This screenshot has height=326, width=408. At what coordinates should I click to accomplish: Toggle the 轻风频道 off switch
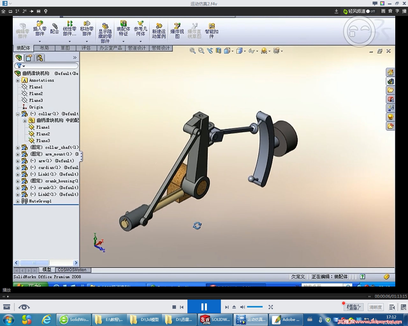coord(370,11)
